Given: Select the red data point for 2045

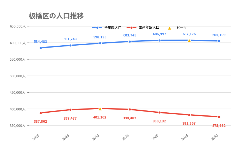Looking at the screenshot, I should click(189, 115).
